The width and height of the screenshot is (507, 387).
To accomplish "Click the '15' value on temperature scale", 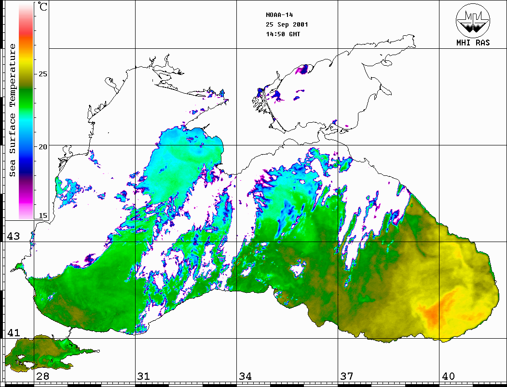I will point(43,215).
